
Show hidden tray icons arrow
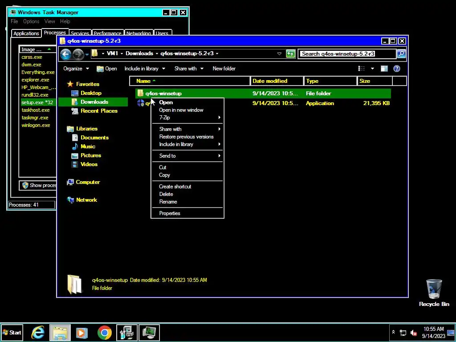pyautogui.click(x=393, y=332)
